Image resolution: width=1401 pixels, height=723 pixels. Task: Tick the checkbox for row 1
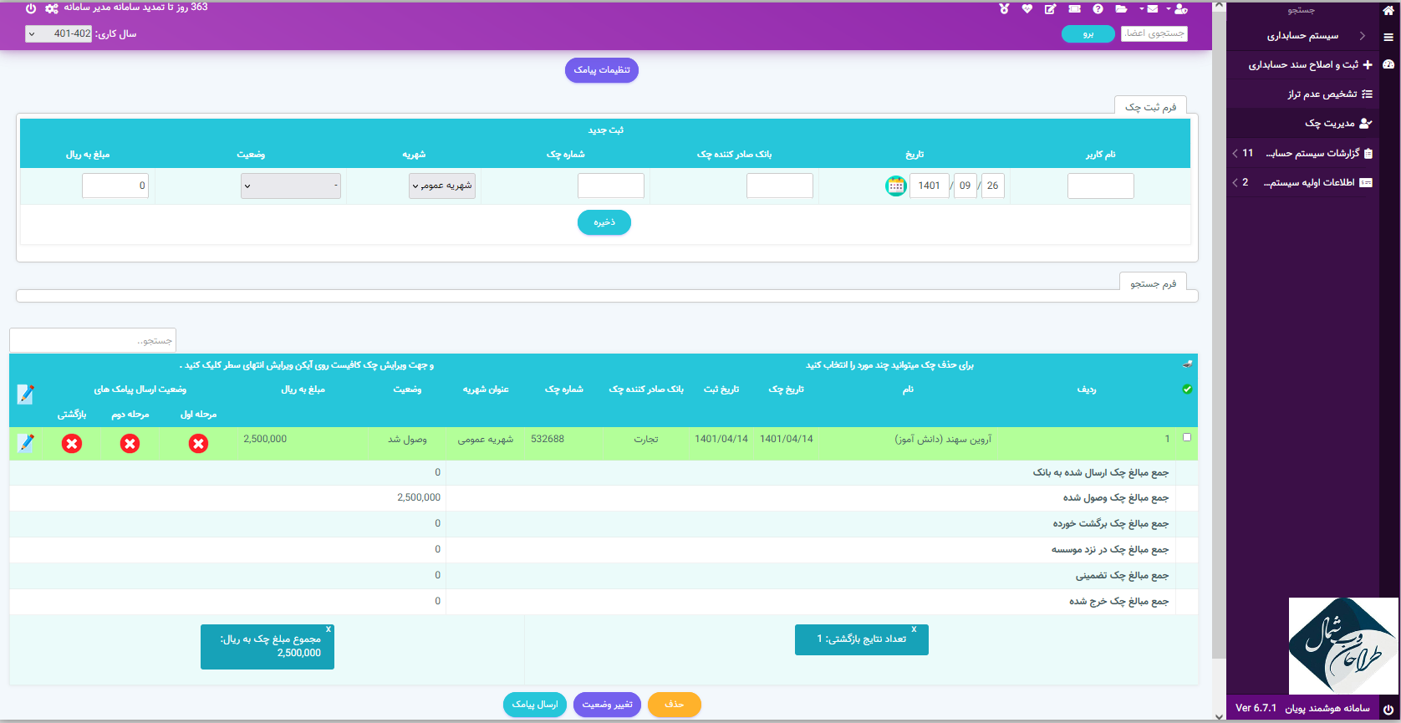(1187, 437)
